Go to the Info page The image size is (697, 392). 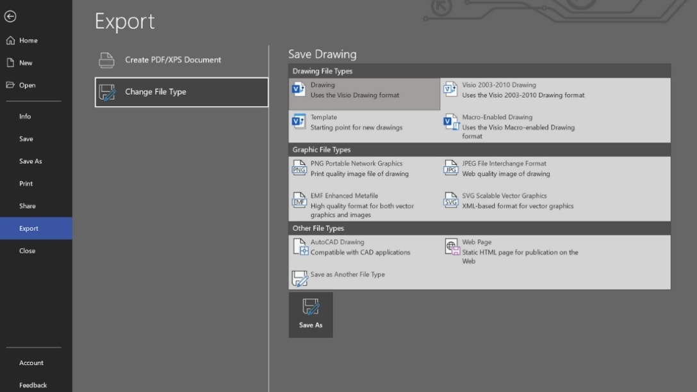[x=36, y=116]
